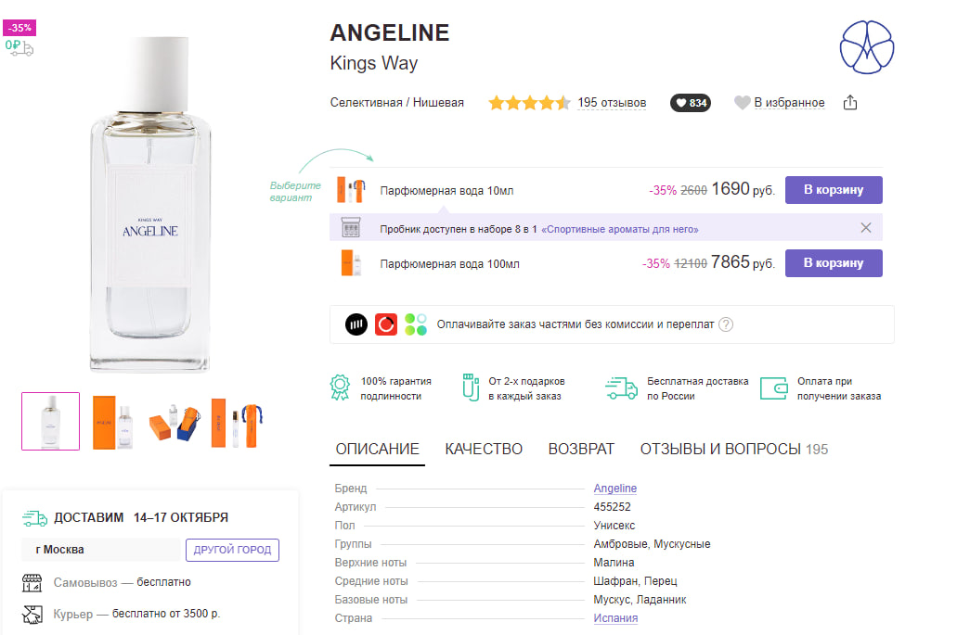957x635 pixels.
Task: Open the sports fragrances for him set link
Action: coord(620,229)
